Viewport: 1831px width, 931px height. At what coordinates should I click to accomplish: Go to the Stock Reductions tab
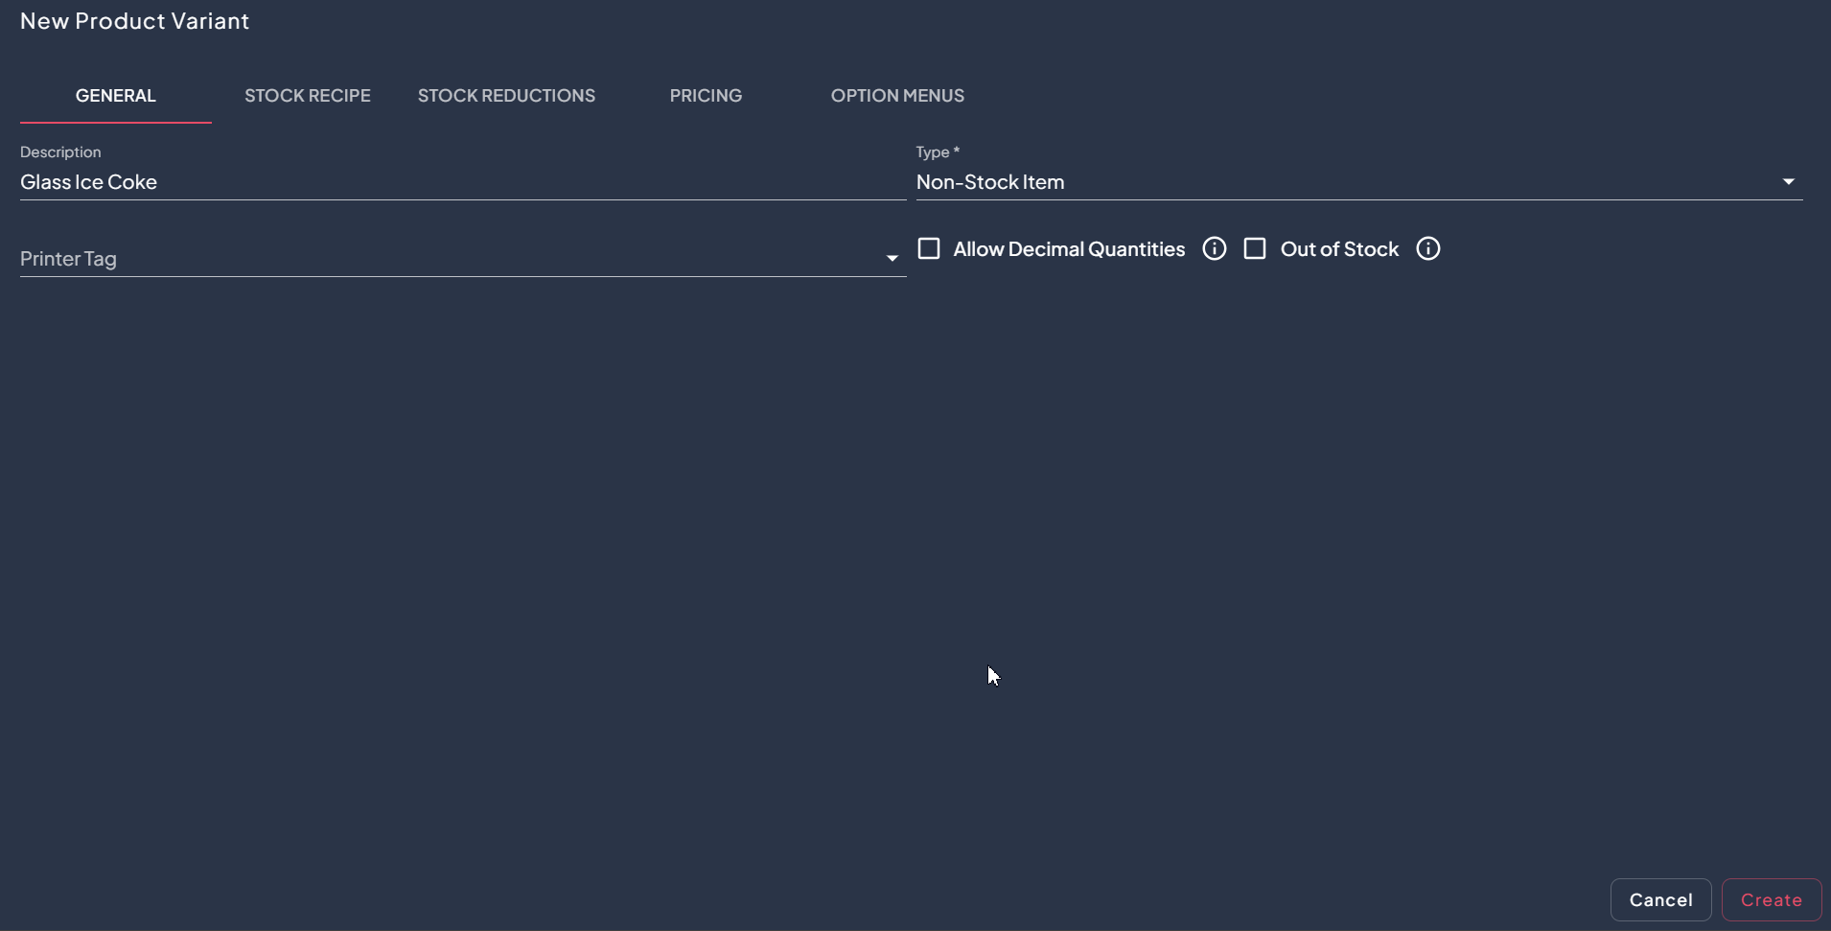tap(506, 96)
